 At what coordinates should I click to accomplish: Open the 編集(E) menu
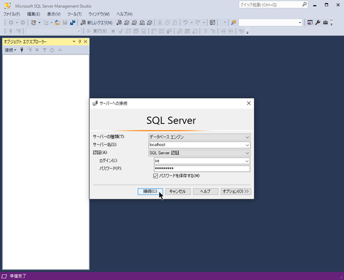33,14
